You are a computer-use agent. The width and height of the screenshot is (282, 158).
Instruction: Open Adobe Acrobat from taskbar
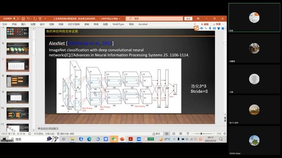[x=130, y=139]
